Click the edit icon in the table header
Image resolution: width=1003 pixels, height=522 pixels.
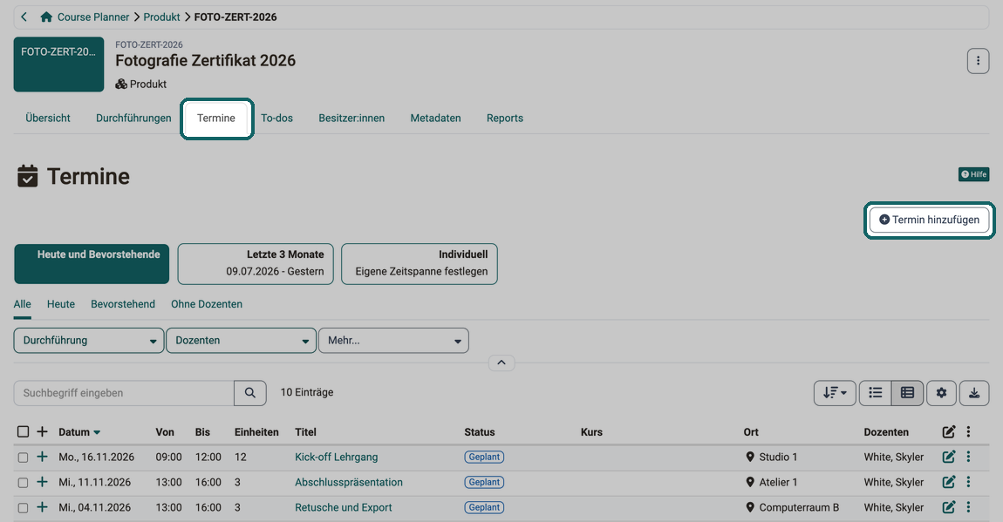click(949, 432)
